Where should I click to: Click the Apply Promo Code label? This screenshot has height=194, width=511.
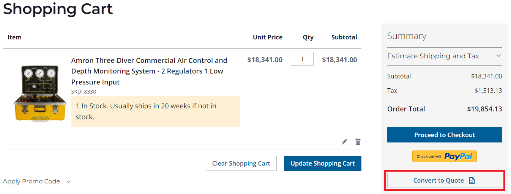coord(32,181)
